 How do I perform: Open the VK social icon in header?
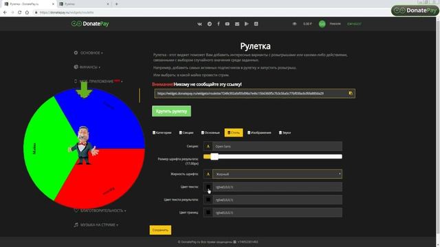click(x=199, y=24)
